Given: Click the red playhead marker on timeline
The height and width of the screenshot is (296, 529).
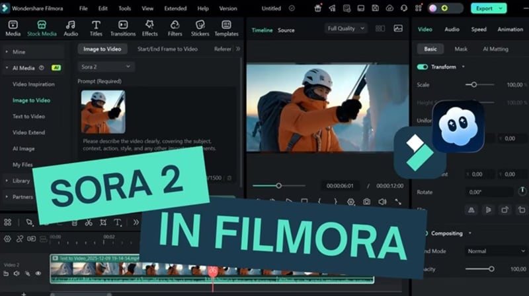Looking at the screenshot, I should [x=212, y=272].
